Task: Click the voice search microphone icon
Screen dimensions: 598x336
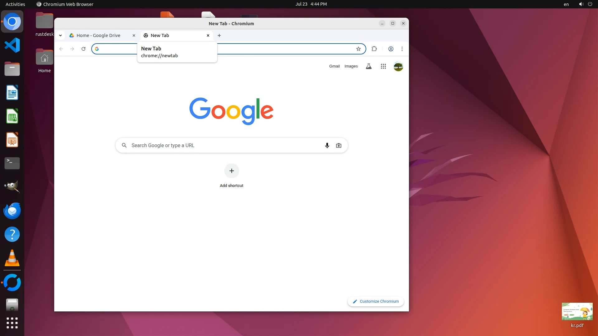Action: (x=327, y=145)
